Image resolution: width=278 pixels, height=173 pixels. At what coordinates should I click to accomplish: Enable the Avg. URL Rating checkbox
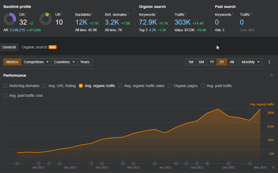tap(44, 86)
